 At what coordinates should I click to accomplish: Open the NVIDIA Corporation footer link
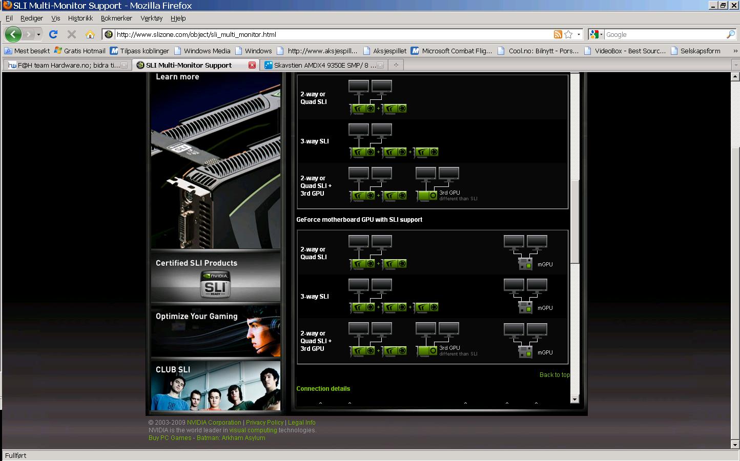point(214,423)
